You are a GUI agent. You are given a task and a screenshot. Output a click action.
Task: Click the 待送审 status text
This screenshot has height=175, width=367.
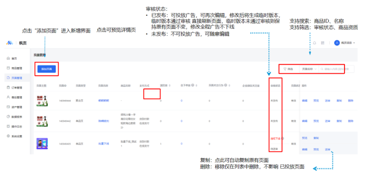click(x=274, y=148)
